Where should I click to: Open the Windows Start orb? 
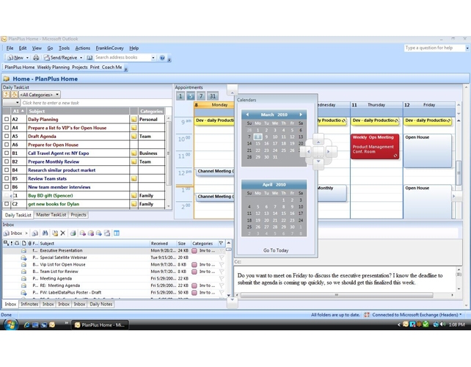(x=10, y=324)
